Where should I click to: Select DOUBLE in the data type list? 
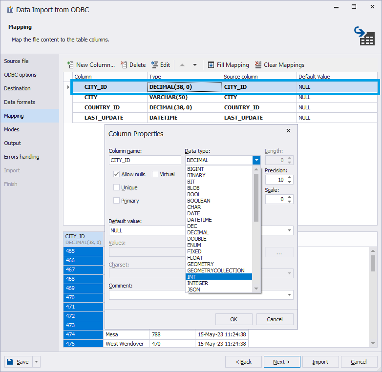coord(219,239)
